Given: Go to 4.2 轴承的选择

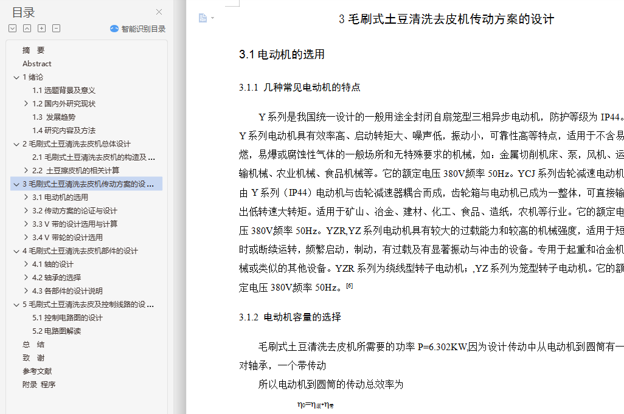Looking at the screenshot, I should click(57, 278).
